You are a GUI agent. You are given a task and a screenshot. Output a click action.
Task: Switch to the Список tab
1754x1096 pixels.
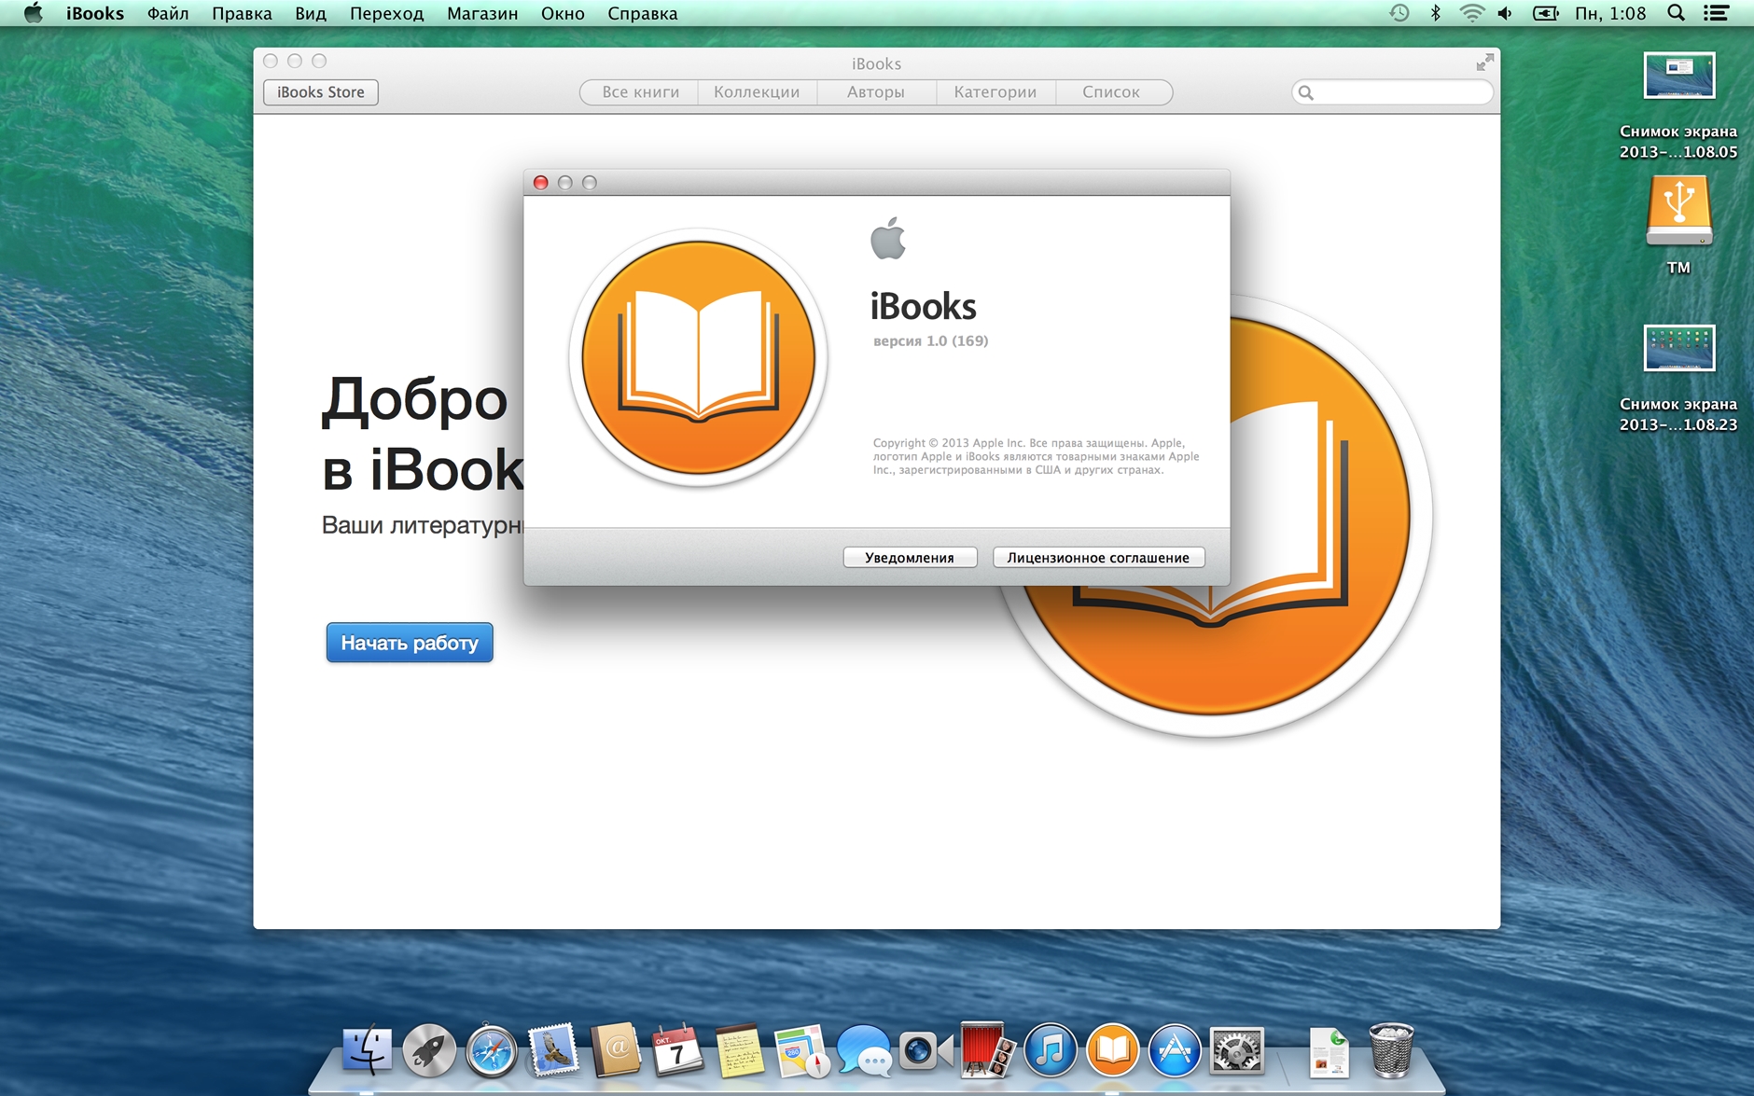1112,92
